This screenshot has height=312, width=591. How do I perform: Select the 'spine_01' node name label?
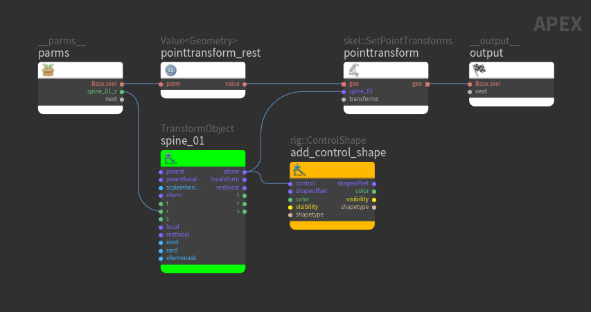182,141
